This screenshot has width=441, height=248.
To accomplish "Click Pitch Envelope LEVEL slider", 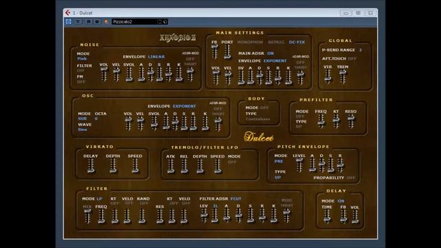I will (299, 165).
